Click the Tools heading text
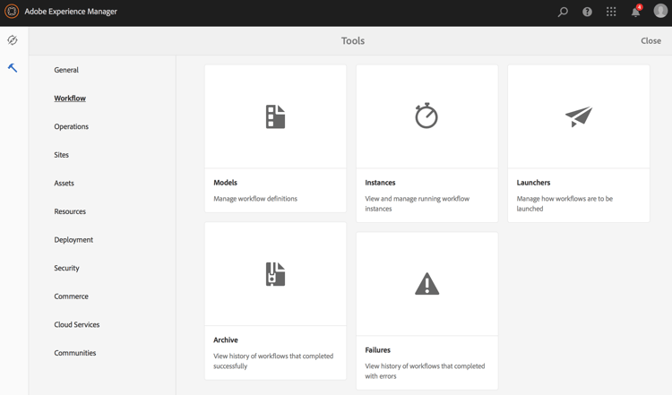The image size is (672, 395). 353,40
